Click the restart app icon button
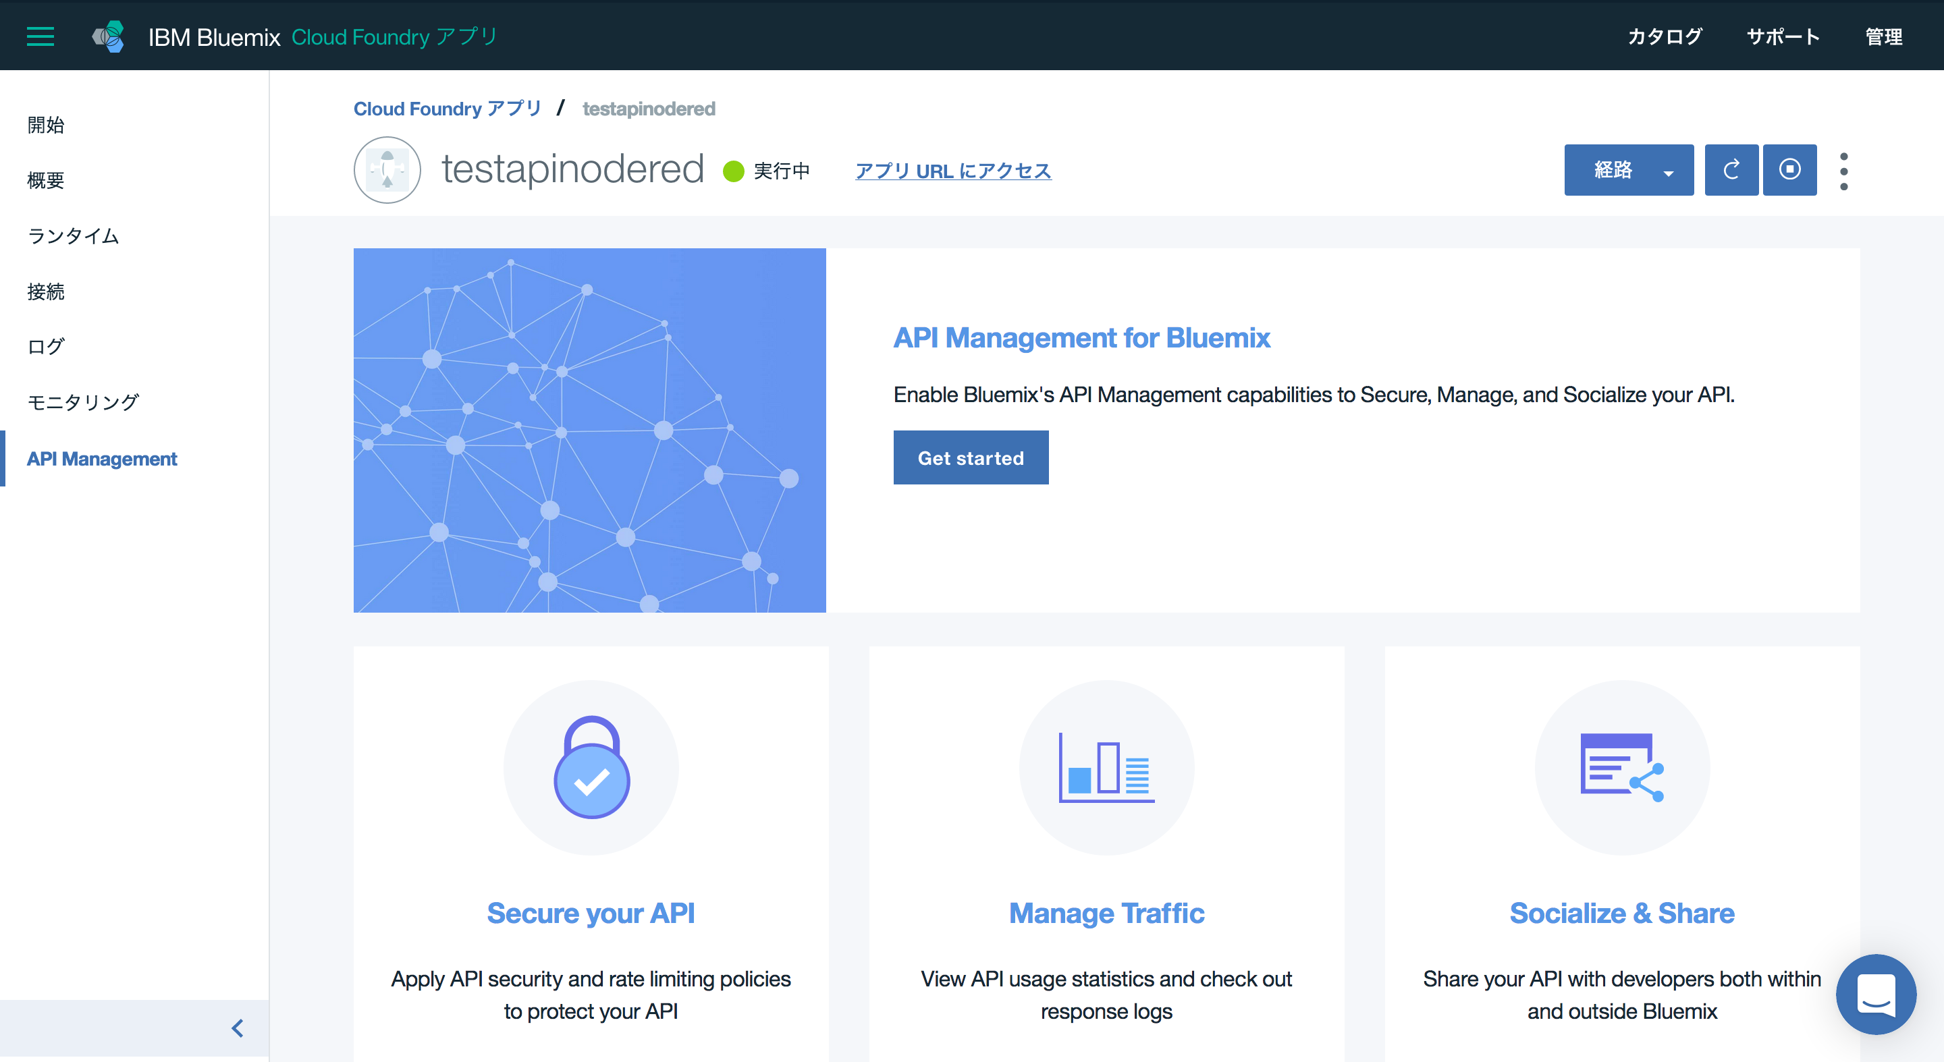The height and width of the screenshot is (1062, 1944). click(x=1731, y=170)
